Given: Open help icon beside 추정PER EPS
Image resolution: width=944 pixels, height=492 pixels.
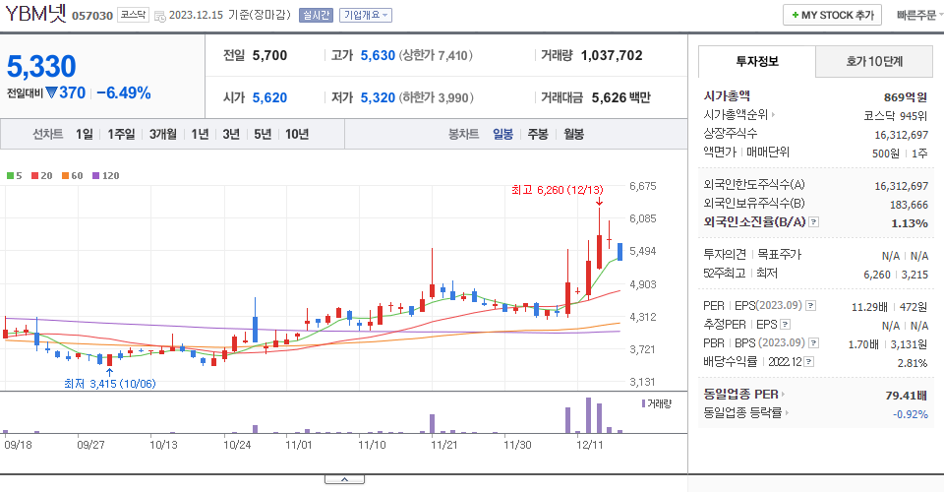Looking at the screenshot, I should pos(785,325).
